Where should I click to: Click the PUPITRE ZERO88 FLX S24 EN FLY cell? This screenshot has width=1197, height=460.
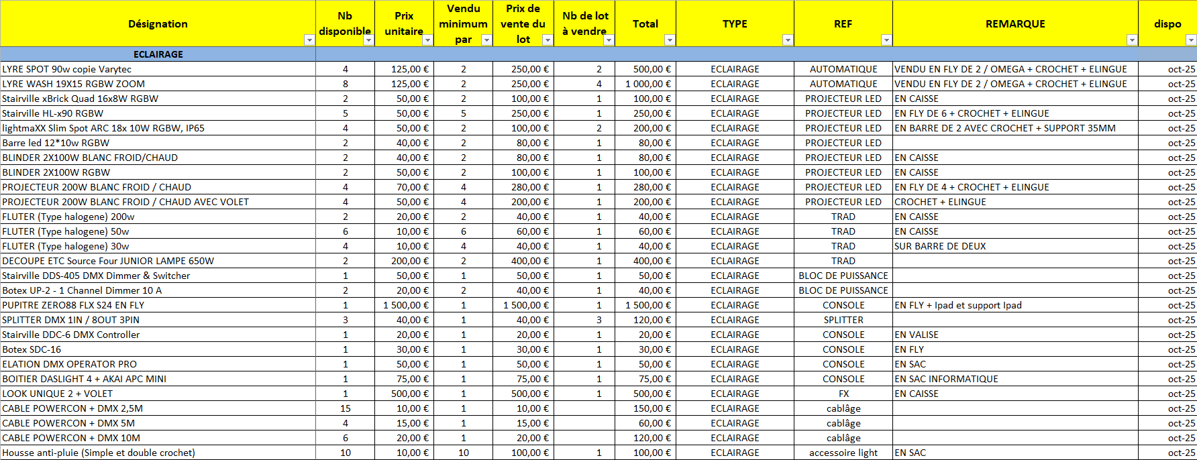158,305
